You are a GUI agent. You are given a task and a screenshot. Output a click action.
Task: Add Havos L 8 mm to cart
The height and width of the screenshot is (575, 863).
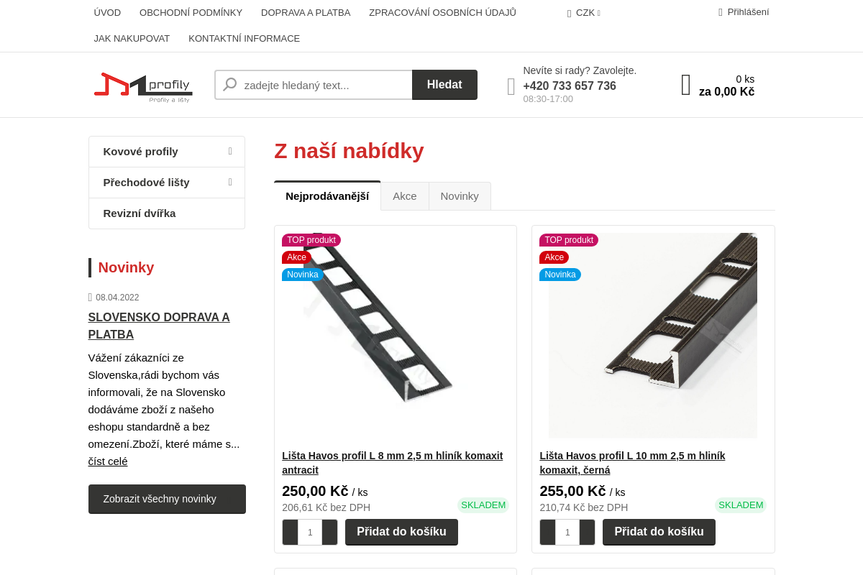tap(401, 532)
